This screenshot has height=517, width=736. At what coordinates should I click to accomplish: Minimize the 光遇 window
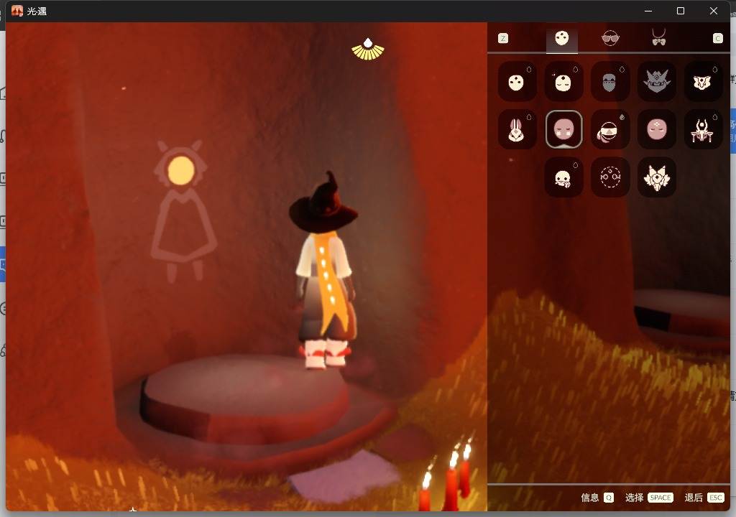click(x=648, y=11)
